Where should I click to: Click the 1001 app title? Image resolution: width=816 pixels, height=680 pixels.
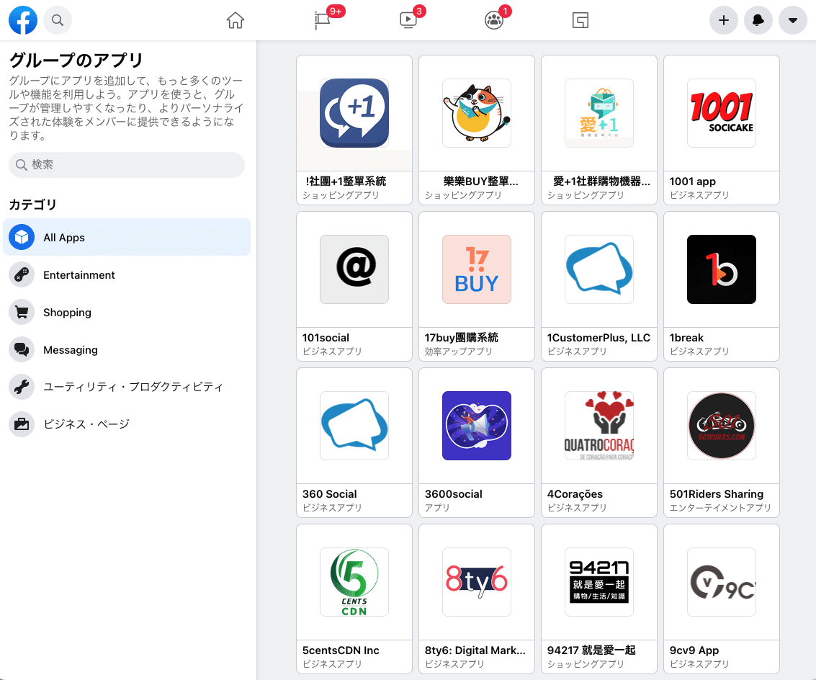692,182
